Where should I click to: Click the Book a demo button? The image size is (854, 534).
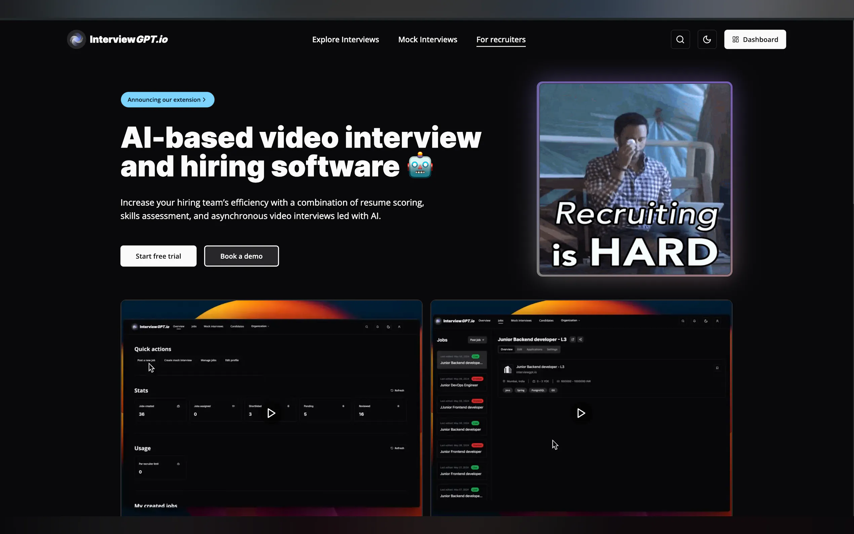point(241,256)
